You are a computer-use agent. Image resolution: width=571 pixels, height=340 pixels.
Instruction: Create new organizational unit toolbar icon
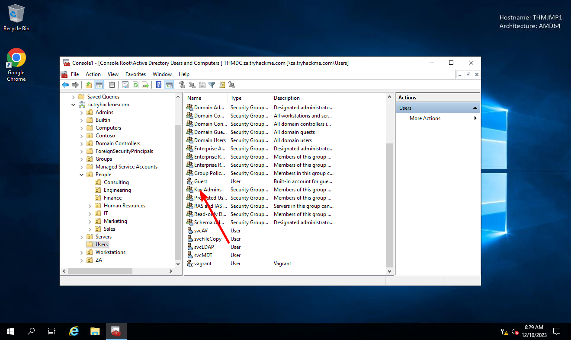[x=202, y=85]
